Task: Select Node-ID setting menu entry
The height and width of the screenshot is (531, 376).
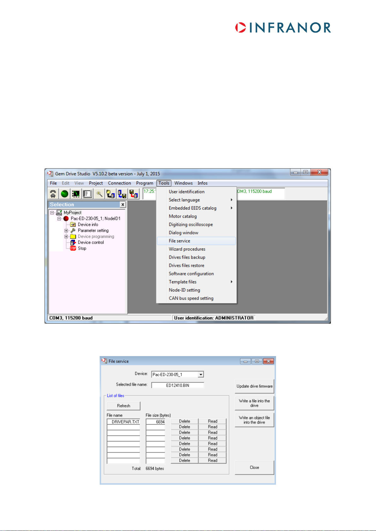Action: click(x=197, y=290)
